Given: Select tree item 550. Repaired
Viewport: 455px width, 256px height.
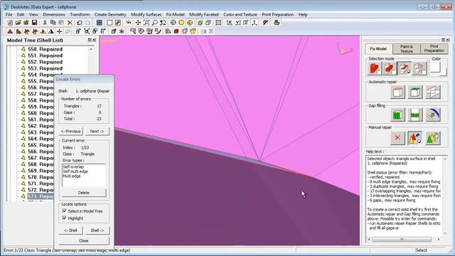Looking at the screenshot, I should pos(45,49).
